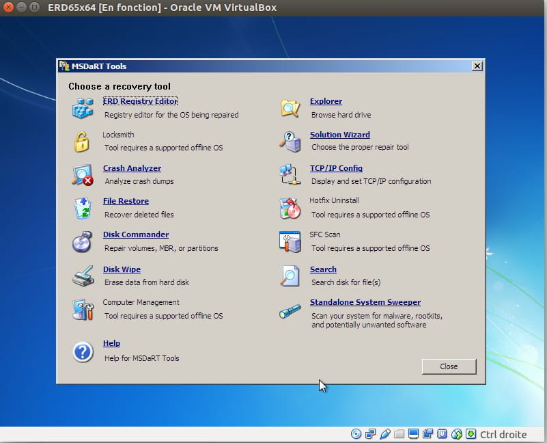Click 'Repair volumes, MBR, or partitions' description
Screen dimensions: 547x443
point(161,248)
